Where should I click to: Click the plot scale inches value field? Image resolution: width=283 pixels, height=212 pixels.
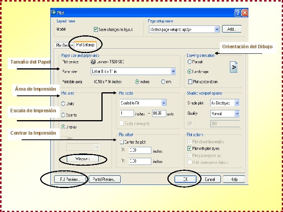(x=127, y=113)
